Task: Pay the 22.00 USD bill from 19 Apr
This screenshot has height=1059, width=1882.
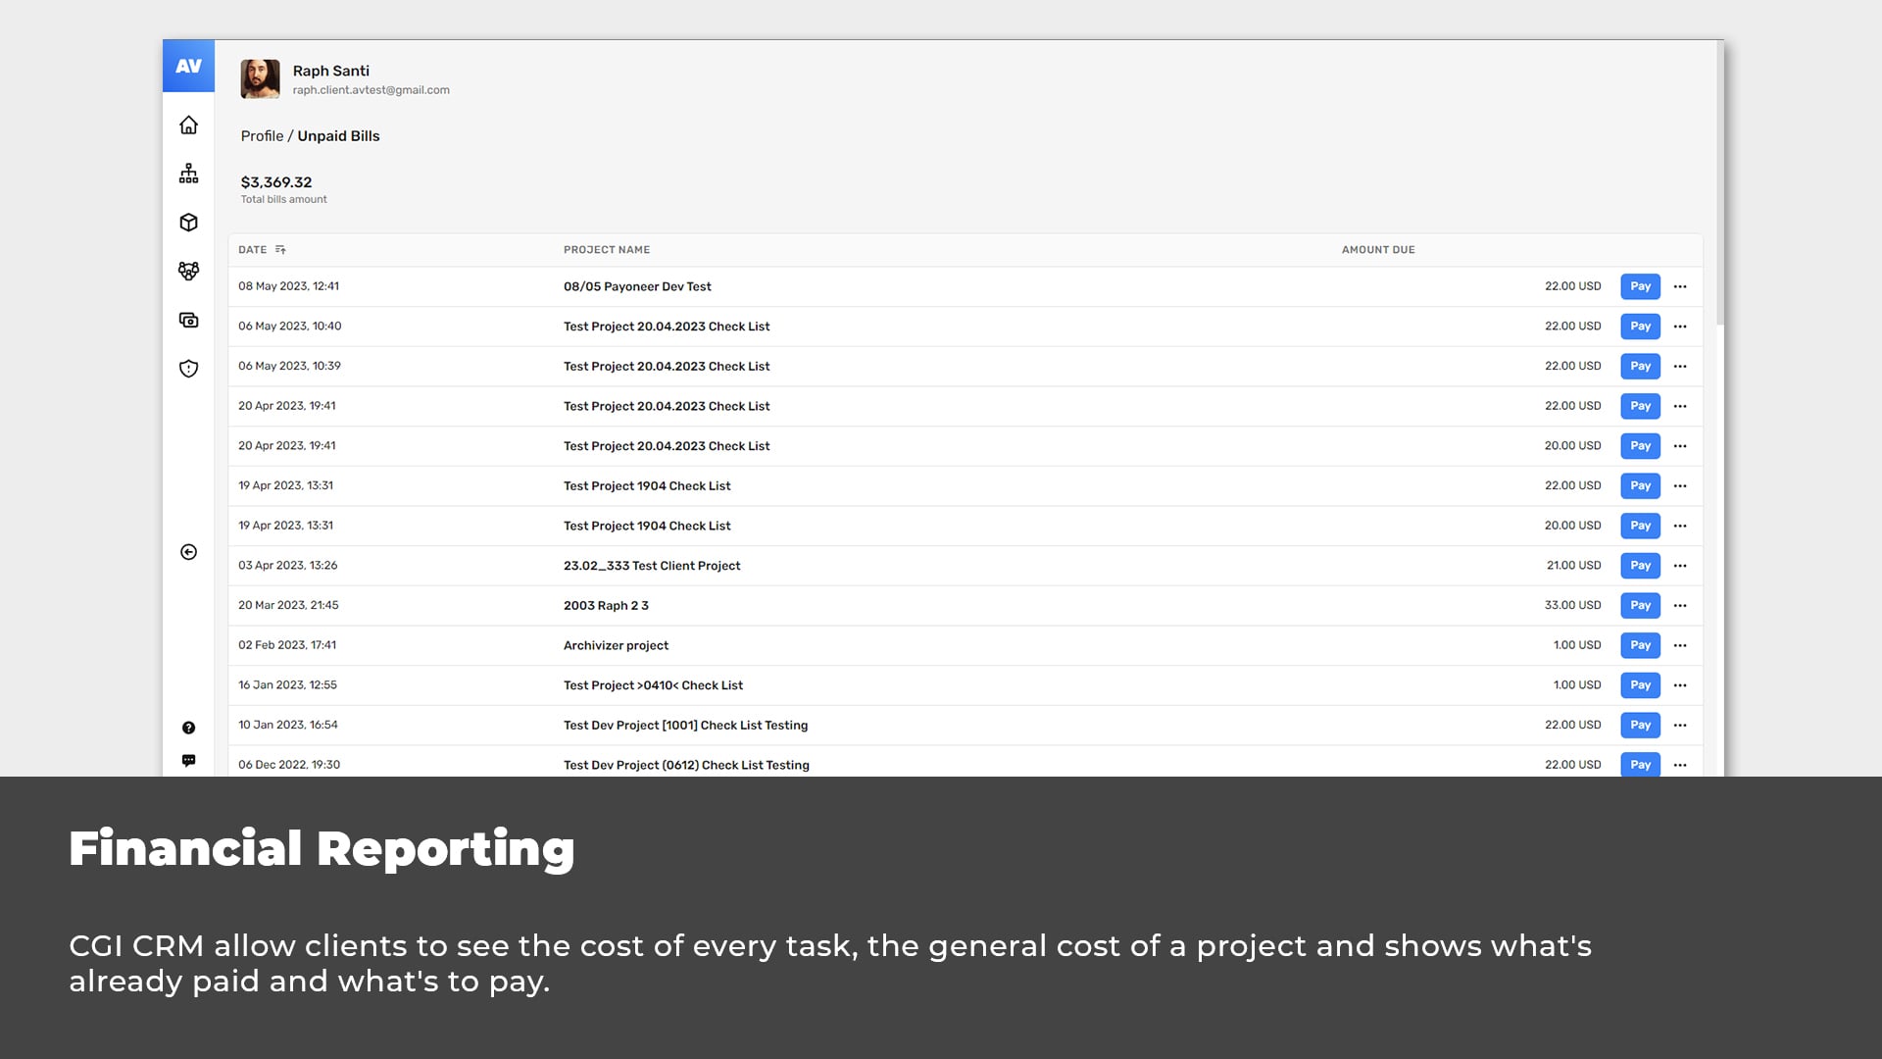Action: tap(1640, 485)
